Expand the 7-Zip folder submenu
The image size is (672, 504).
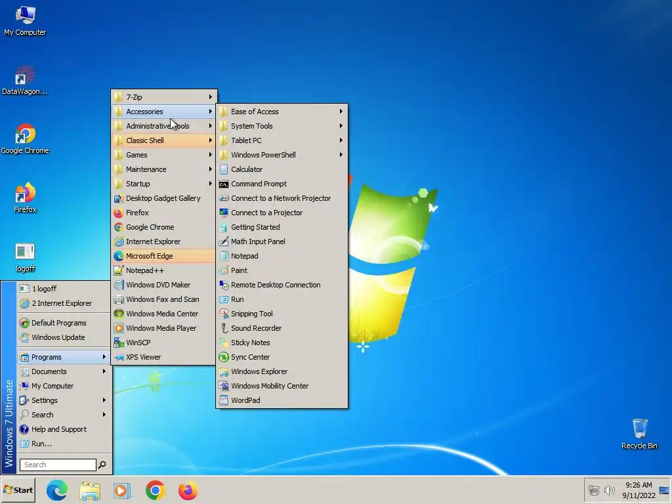click(x=163, y=97)
